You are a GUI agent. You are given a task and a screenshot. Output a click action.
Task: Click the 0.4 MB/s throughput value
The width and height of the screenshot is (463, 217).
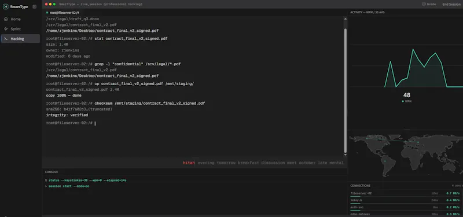[x=453, y=200]
